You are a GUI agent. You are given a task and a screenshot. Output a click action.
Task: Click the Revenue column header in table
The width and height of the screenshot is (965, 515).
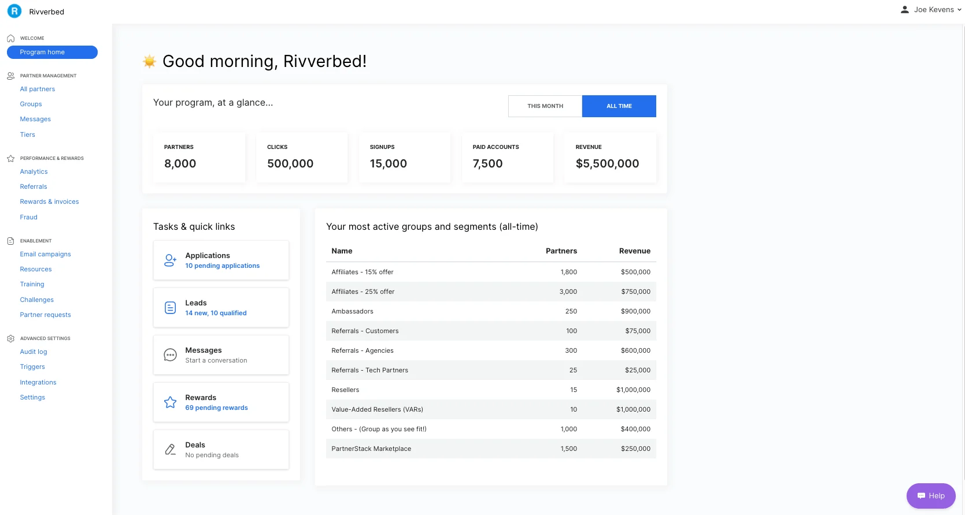[634, 251]
